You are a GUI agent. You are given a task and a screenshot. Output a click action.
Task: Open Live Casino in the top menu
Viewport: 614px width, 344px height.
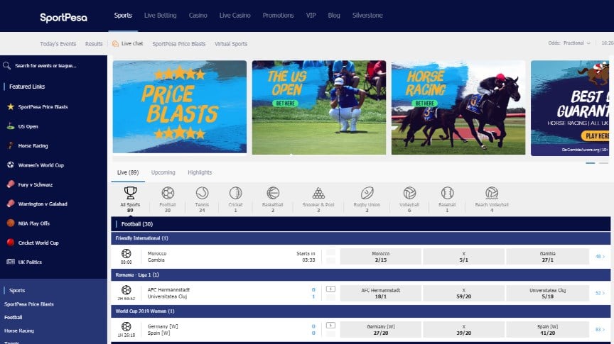[x=235, y=15]
